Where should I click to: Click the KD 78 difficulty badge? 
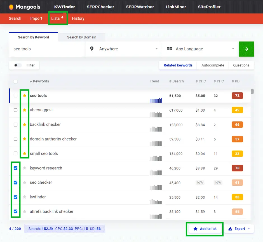tap(237, 168)
